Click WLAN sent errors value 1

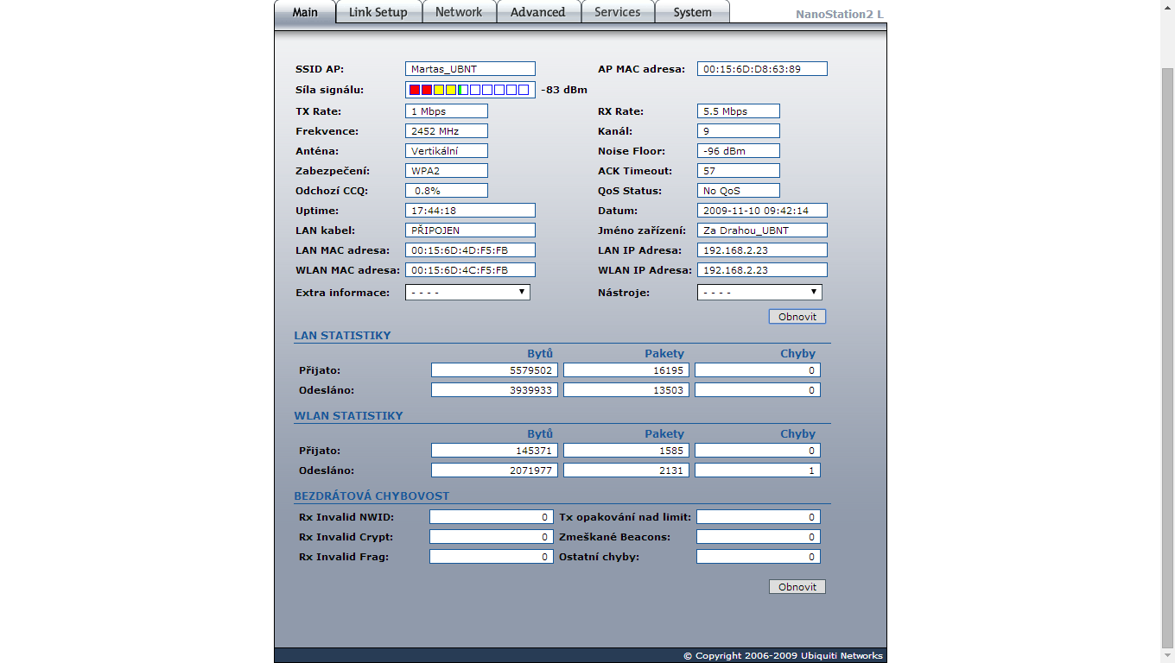tap(758, 470)
